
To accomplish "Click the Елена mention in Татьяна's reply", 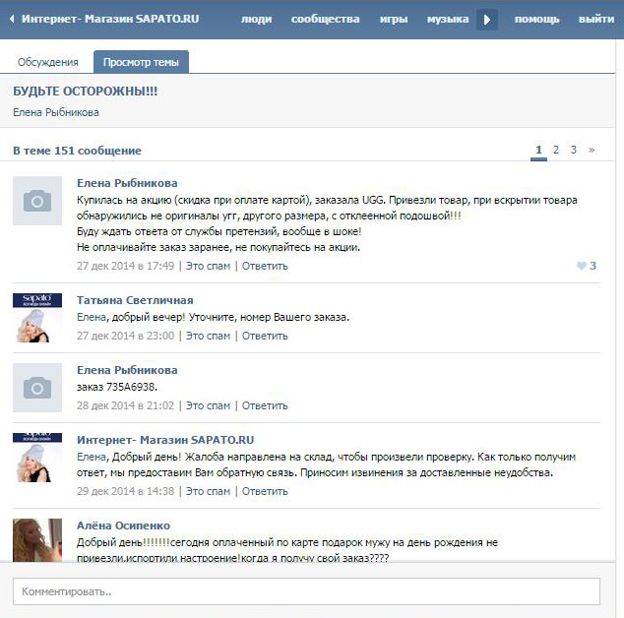I will [x=92, y=317].
